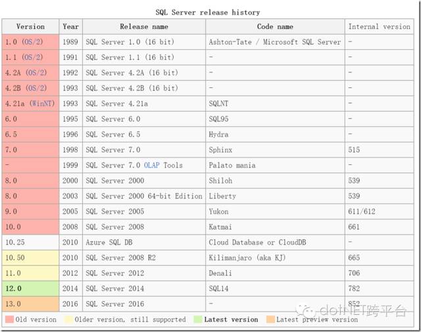Viewport: 421px width, 332px height.
Task: Click the green Latest version legend swatch
Action: pos(198,319)
